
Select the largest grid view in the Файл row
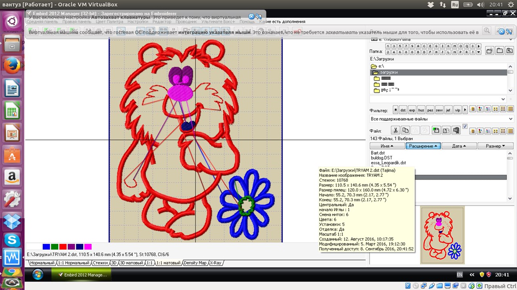tap(511, 131)
